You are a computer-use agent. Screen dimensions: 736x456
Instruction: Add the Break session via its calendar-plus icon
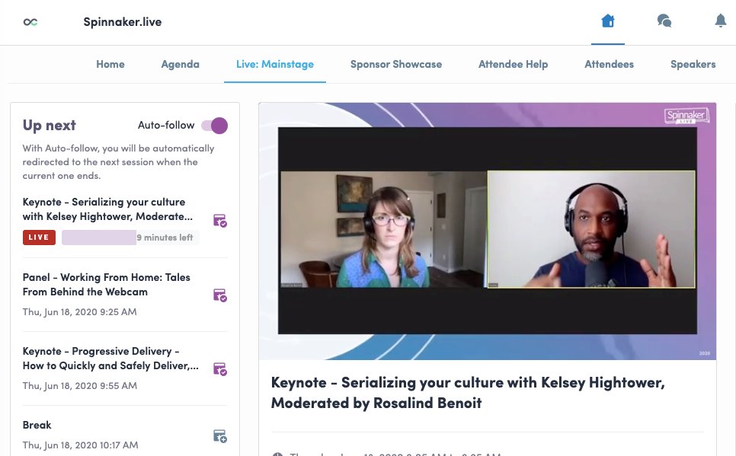[x=219, y=435]
